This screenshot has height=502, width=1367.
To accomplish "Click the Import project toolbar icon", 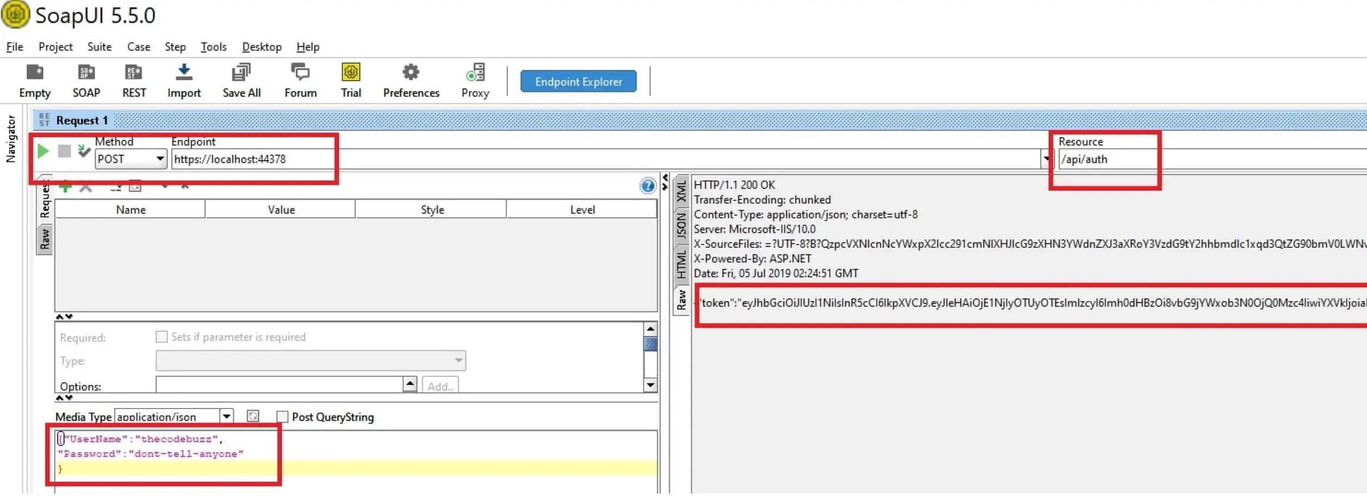I will coord(184,81).
